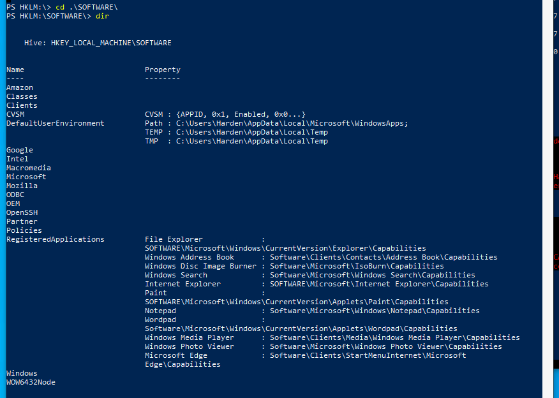Click the Classes key entry
Viewport: 559px width, 398px height.
(22, 96)
